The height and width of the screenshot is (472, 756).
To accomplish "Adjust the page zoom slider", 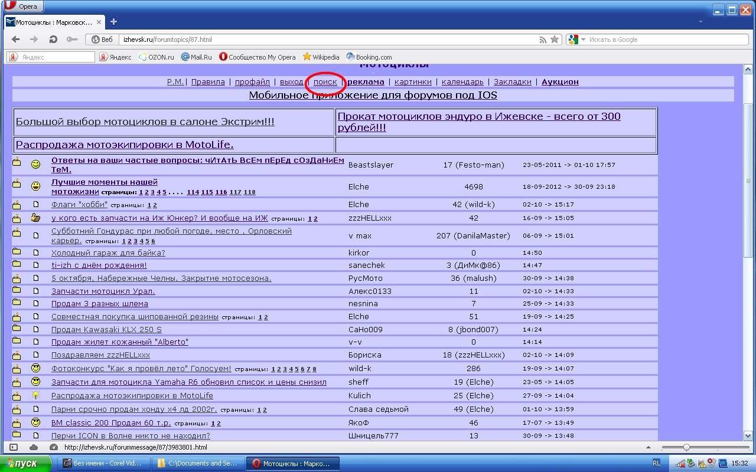I will click(686, 447).
